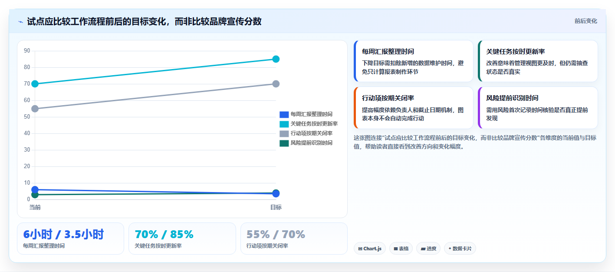The height and width of the screenshot is (272, 615).
Task: Click the 6小时 / 3.5小时 stat card
Action: pyautogui.click(x=70, y=239)
